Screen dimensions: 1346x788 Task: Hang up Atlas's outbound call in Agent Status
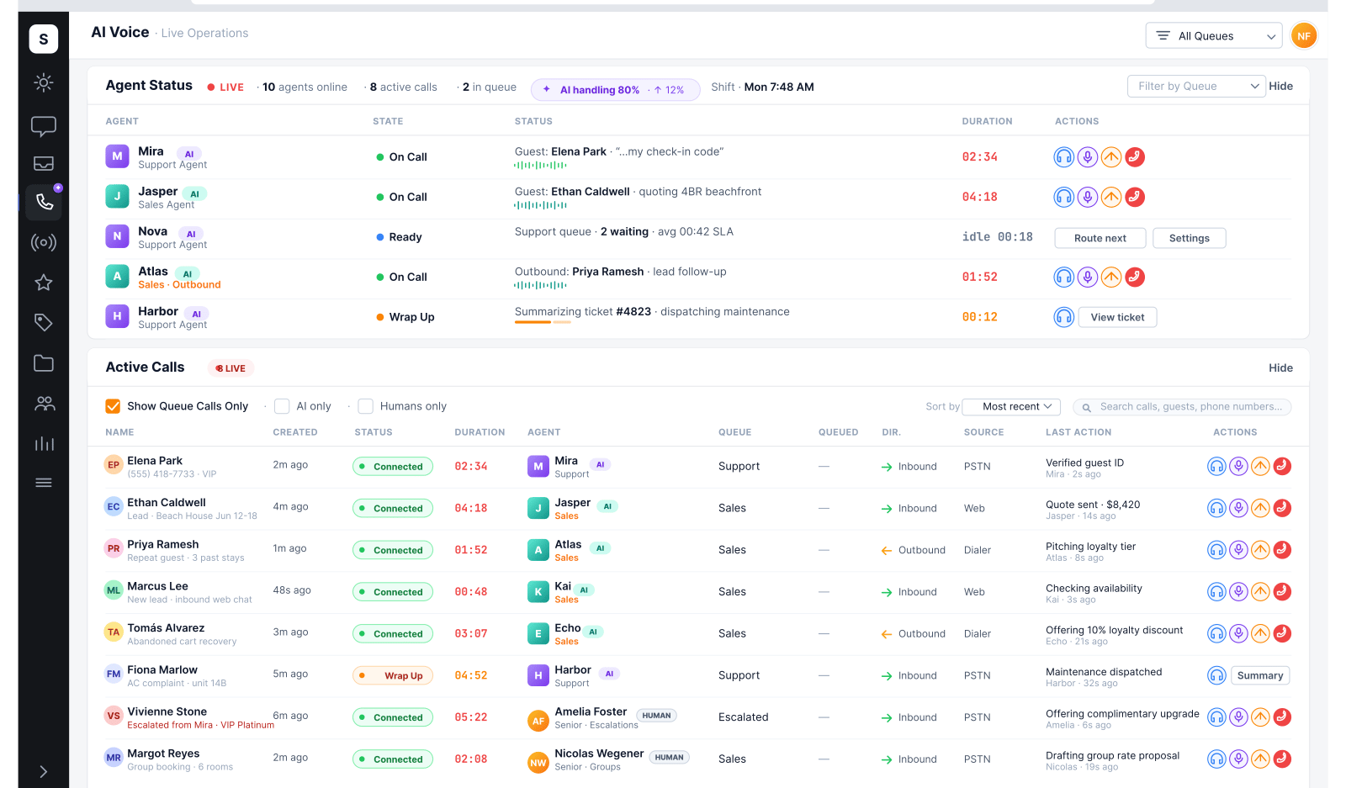click(1135, 277)
